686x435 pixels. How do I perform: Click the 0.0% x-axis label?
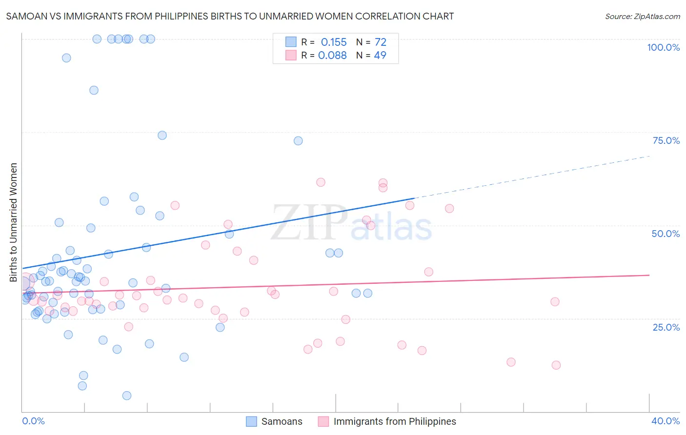pos(33,421)
